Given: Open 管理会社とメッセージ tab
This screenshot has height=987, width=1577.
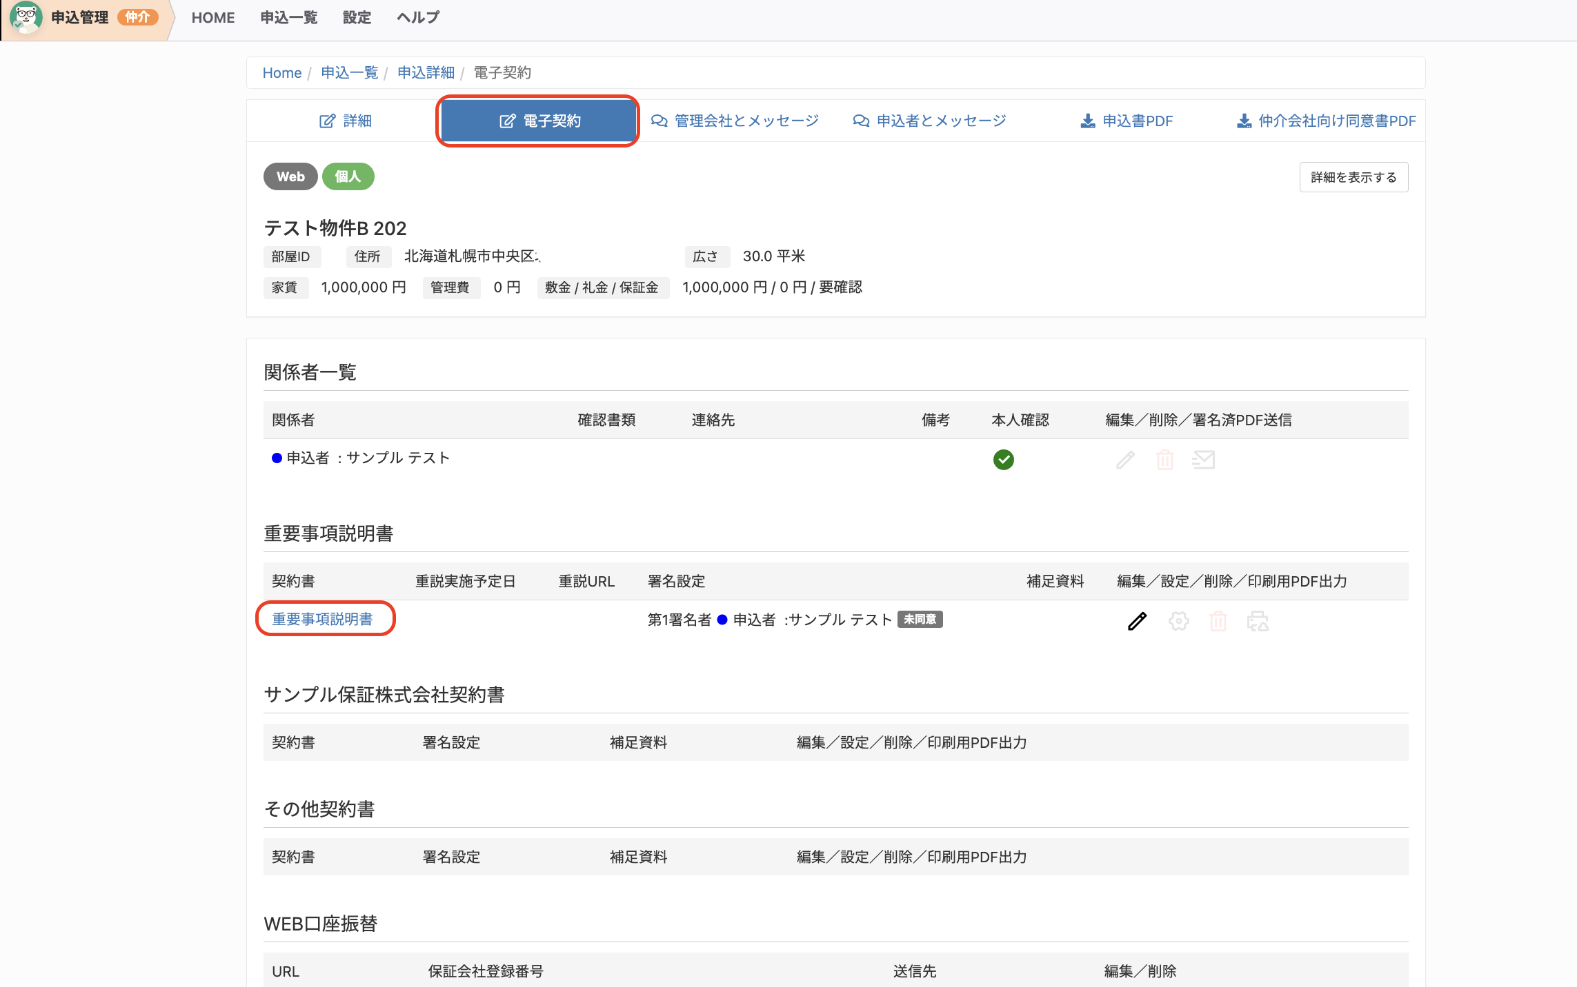Looking at the screenshot, I should (x=735, y=121).
